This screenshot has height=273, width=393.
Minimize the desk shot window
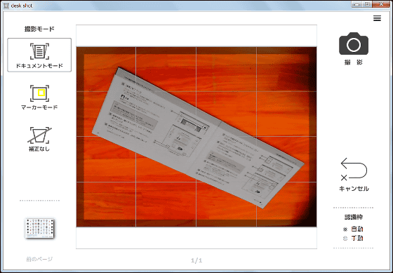point(357,4)
